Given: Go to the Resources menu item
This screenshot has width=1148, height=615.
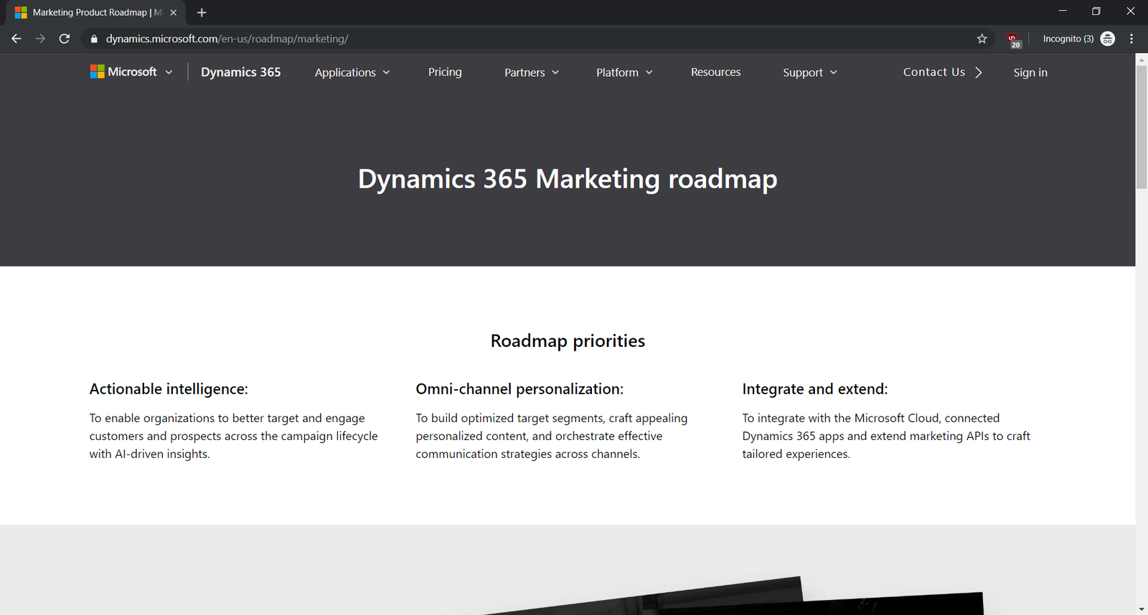Looking at the screenshot, I should point(715,72).
